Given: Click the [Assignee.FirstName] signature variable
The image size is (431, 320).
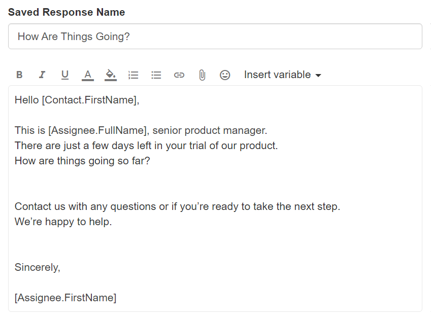Looking at the screenshot, I should 65,298.
